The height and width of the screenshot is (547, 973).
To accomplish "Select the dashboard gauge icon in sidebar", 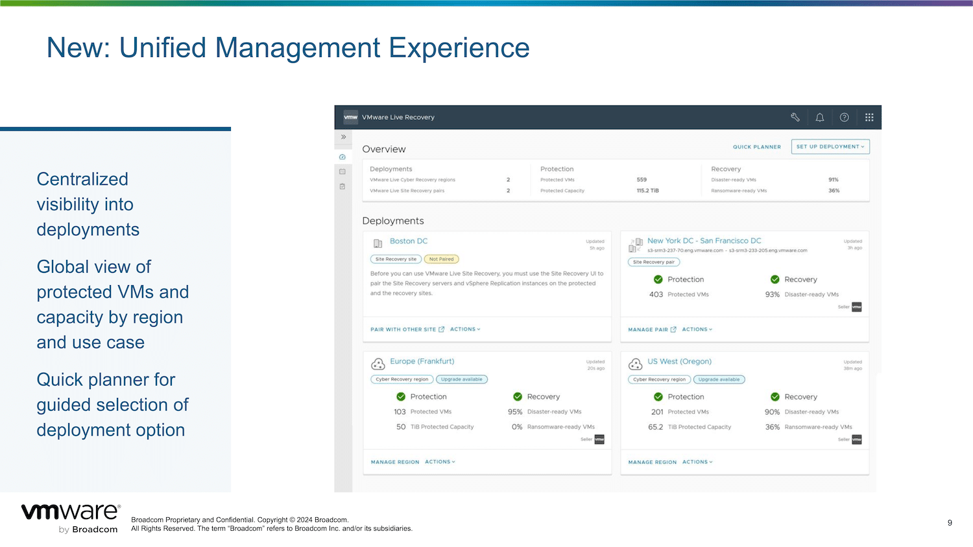I will click(x=342, y=157).
